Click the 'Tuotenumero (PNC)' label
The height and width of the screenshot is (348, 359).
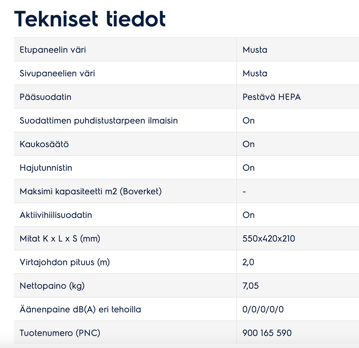60,333
